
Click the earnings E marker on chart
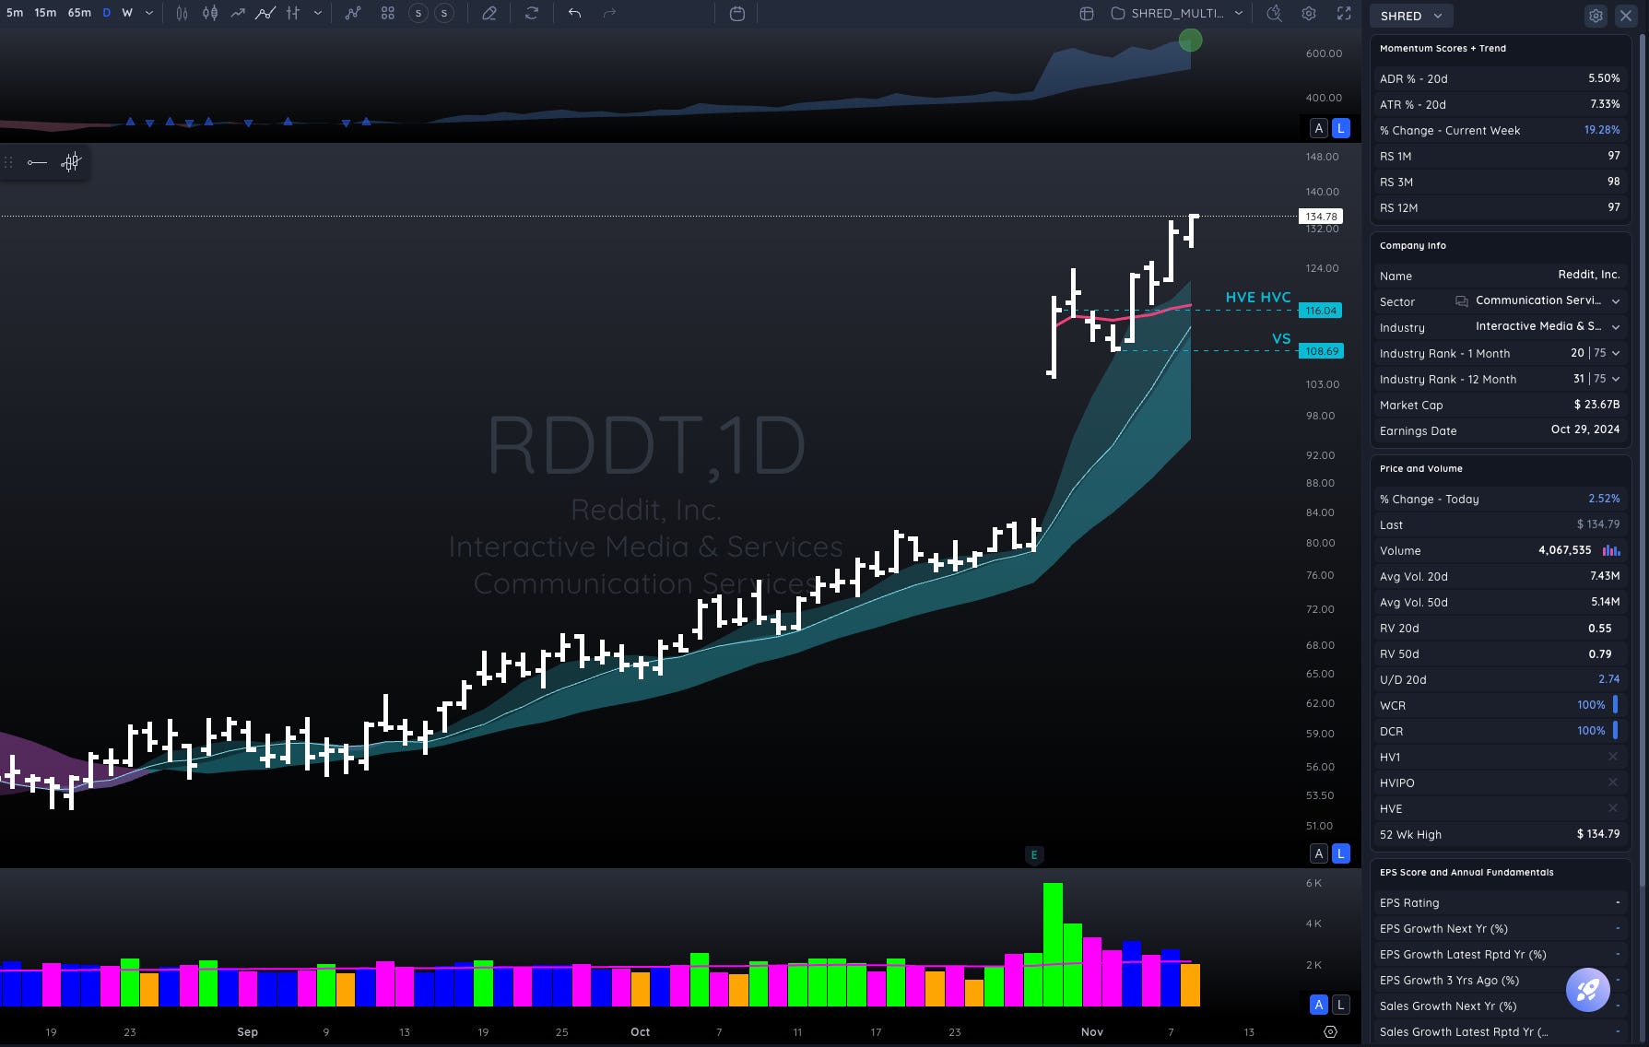[1034, 855]
